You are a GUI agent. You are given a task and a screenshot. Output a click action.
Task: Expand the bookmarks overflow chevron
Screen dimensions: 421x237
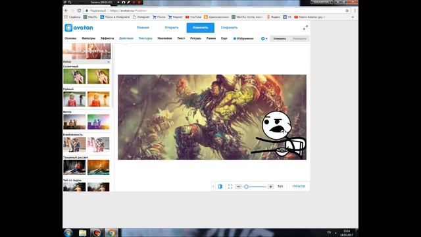pos(353,17)
